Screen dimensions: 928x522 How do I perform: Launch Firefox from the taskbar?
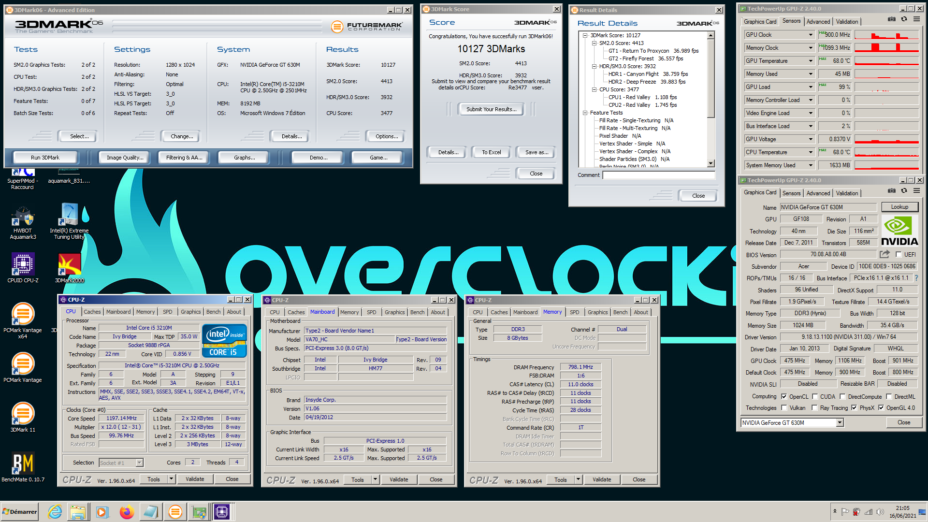[127, 512]
